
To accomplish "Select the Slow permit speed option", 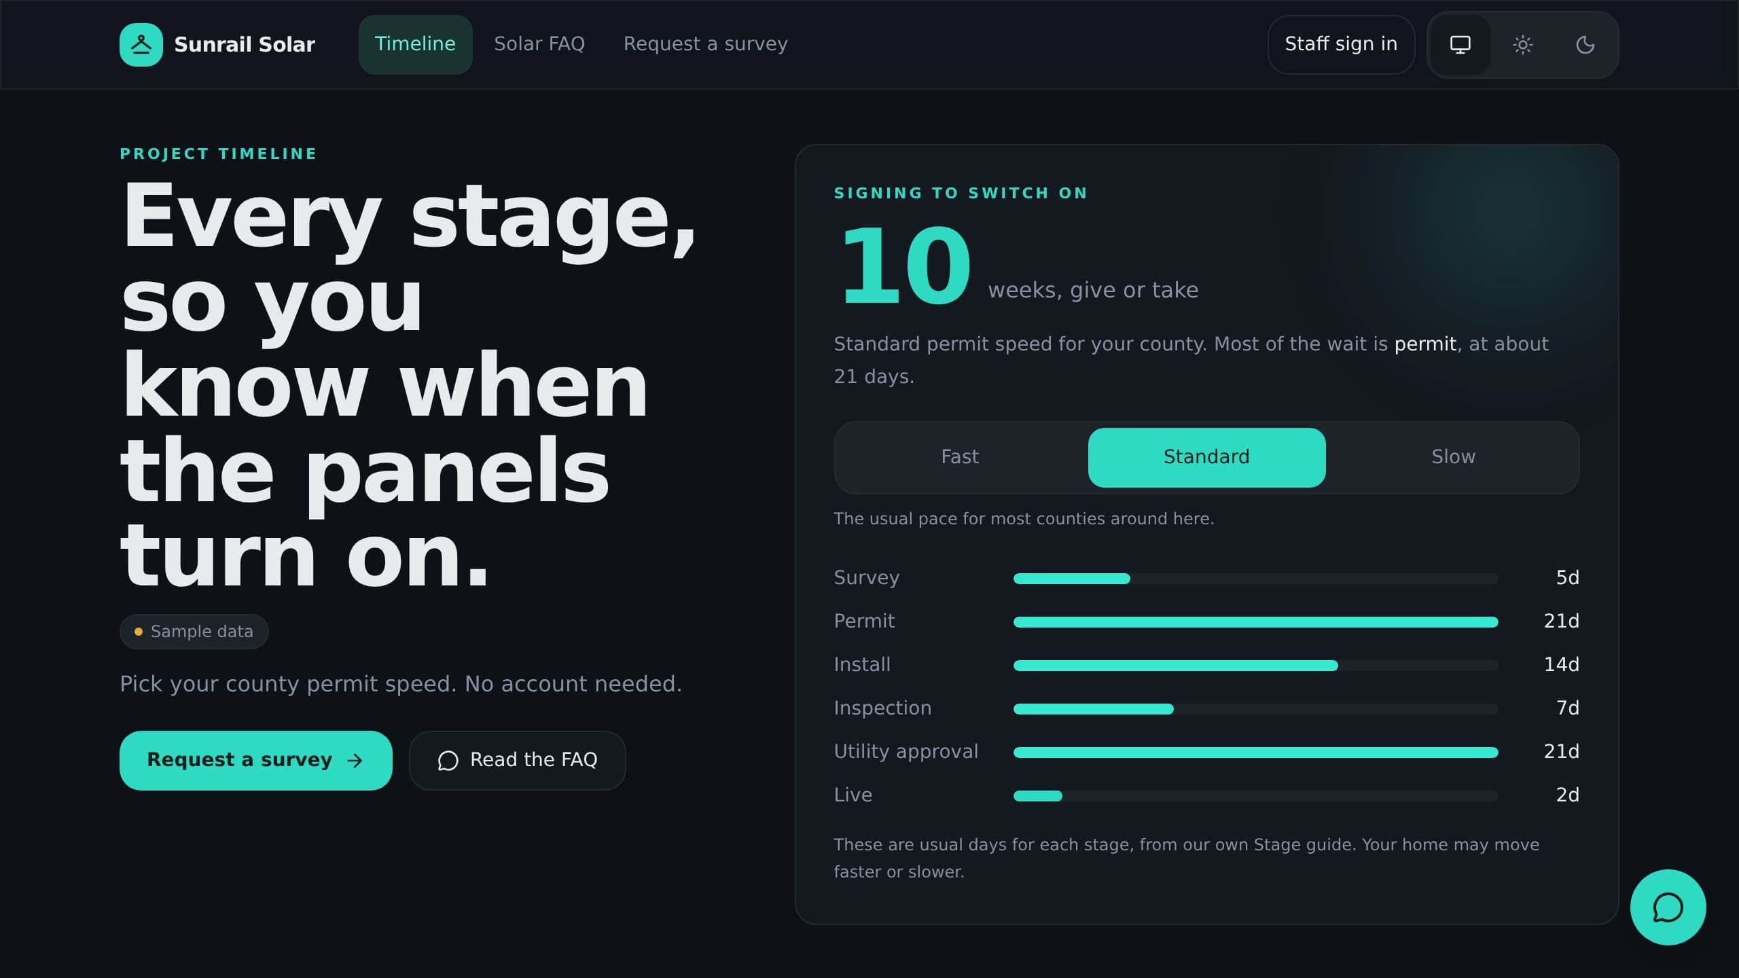I will pyautogui.click(x=1453, y=458).
